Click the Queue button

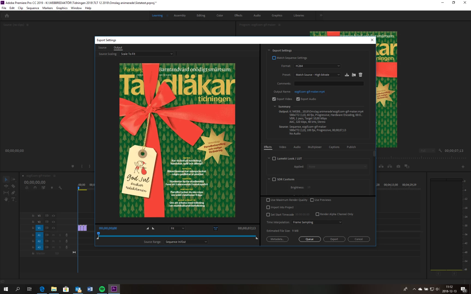[310, 239]
